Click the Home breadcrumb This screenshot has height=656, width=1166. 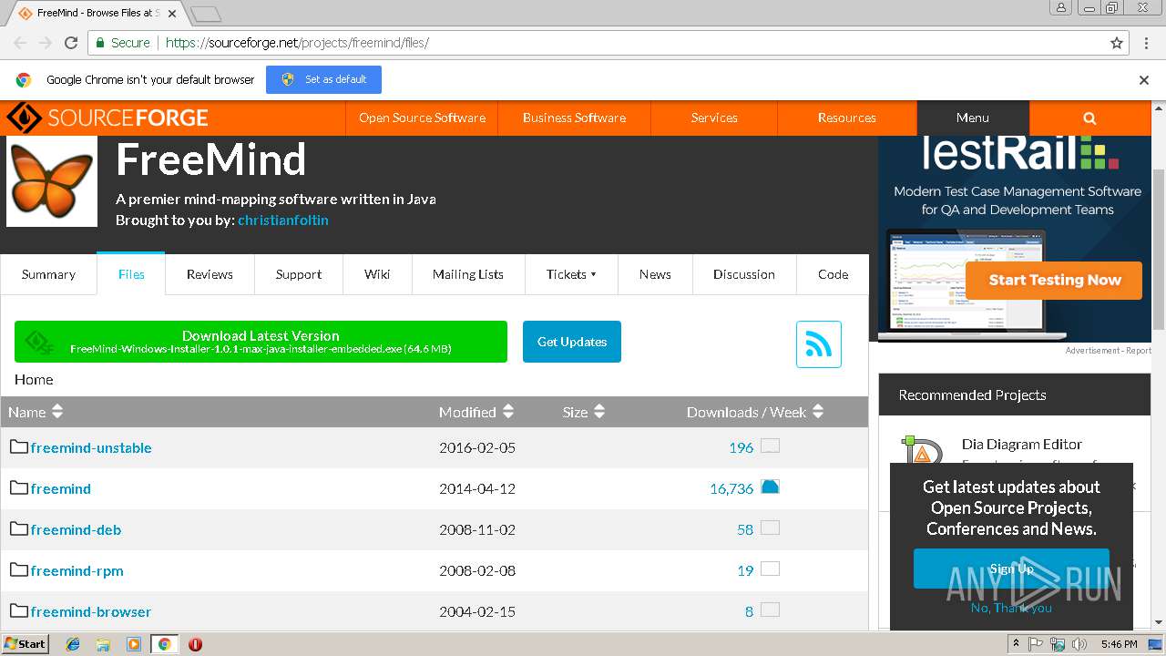click(34, 380)
